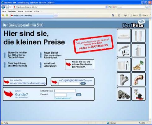Open the shower head and faucet thumbnail
The height and width of the screenshot is (125, 152).
(124, 50)
